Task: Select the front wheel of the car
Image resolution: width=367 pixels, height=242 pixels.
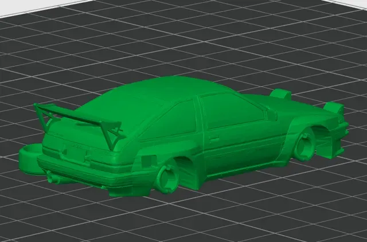Action: point(304,146)
